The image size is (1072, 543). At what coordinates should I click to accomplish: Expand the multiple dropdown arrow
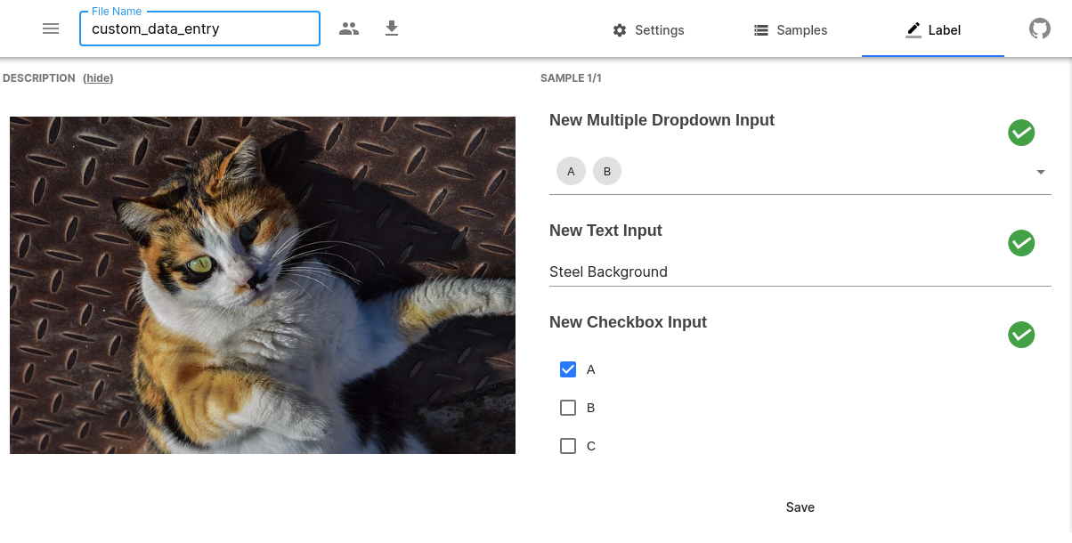[x=1040, y=172]
